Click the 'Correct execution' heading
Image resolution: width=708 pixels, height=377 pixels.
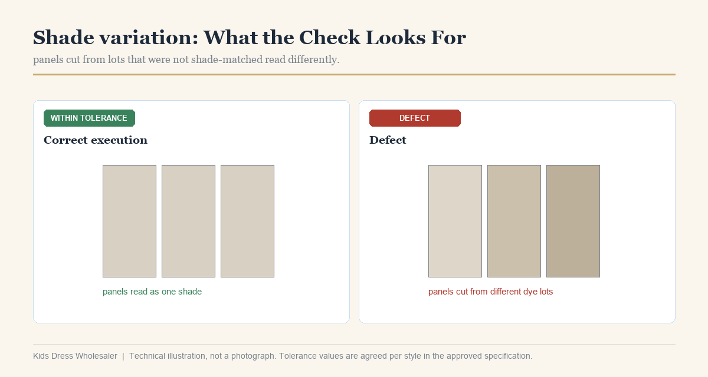point(96,140)
